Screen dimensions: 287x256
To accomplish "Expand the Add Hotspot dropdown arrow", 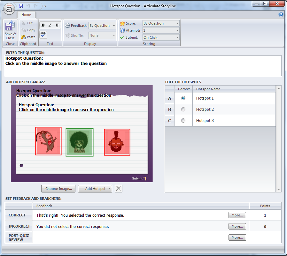I will (110, 189).
